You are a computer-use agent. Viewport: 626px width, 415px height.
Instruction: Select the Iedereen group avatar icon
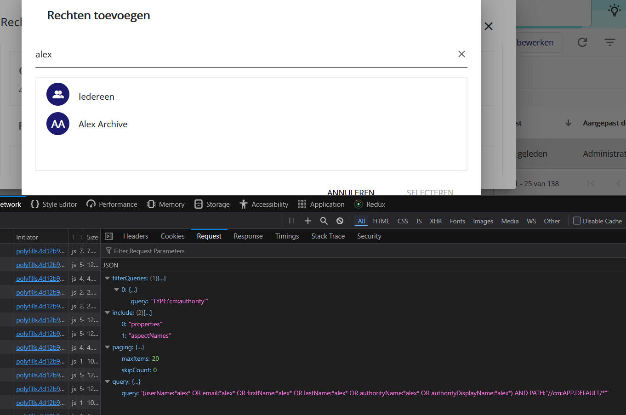(x=58, y=94)
